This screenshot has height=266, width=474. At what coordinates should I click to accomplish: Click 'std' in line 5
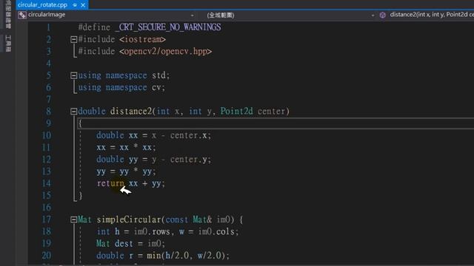pyautogui.click(x=158, y=75)
